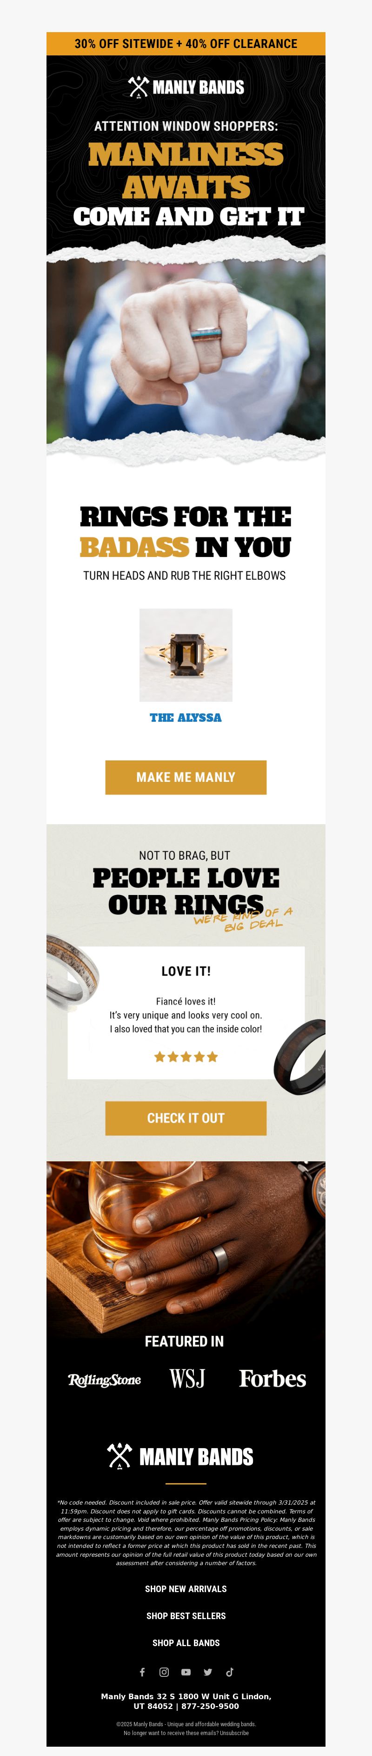Screen dimensions: 372x1756
Task: Click the Manly Bands header logo
Action: 186,87
